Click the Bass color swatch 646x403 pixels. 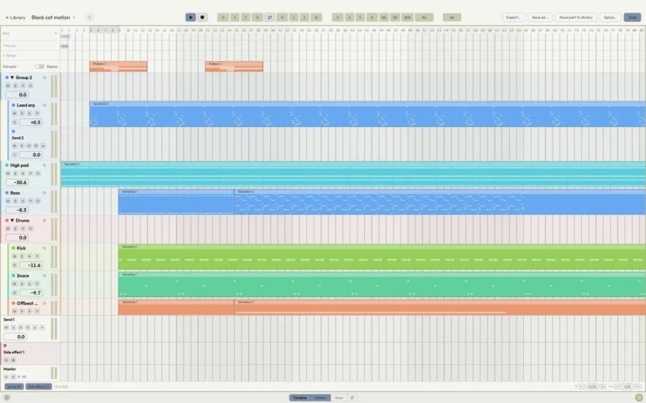(7, 192)
